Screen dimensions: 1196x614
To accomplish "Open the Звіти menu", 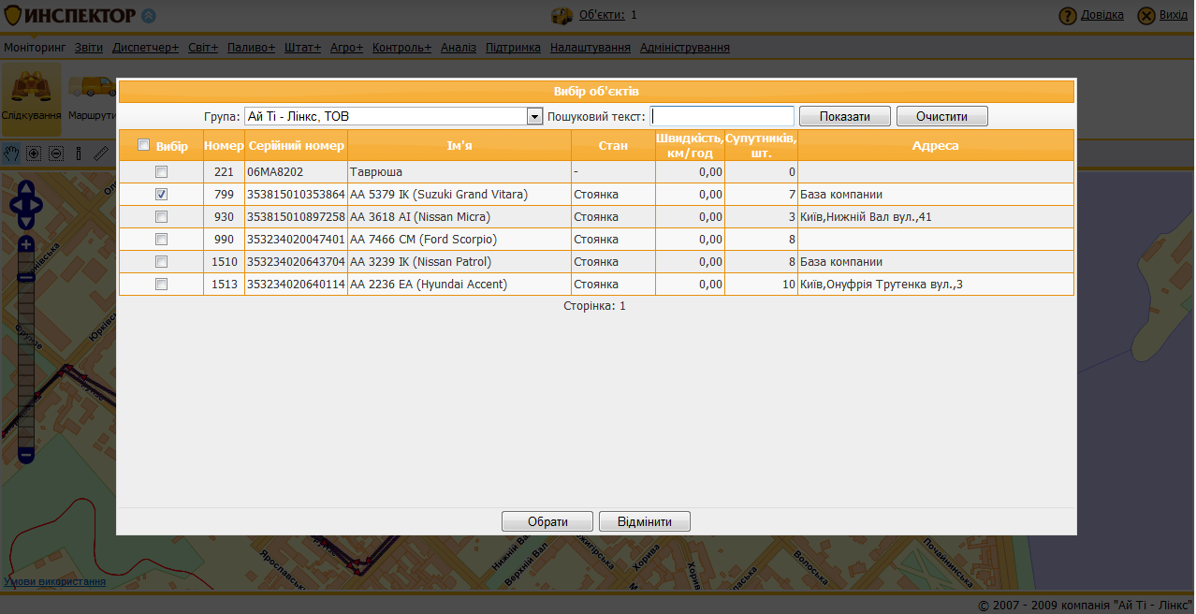I will click(89, 47).
